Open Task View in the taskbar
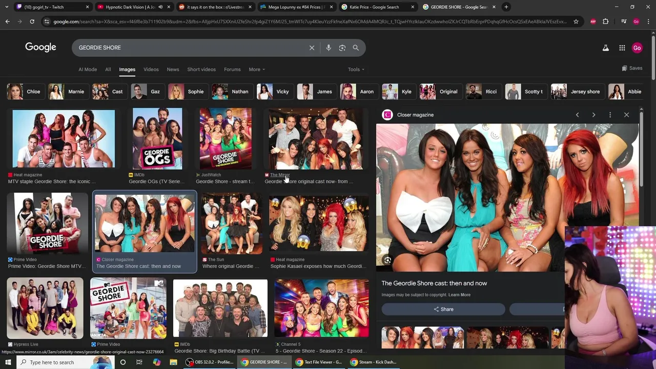The image size is (656, 369). coord(139,362)
